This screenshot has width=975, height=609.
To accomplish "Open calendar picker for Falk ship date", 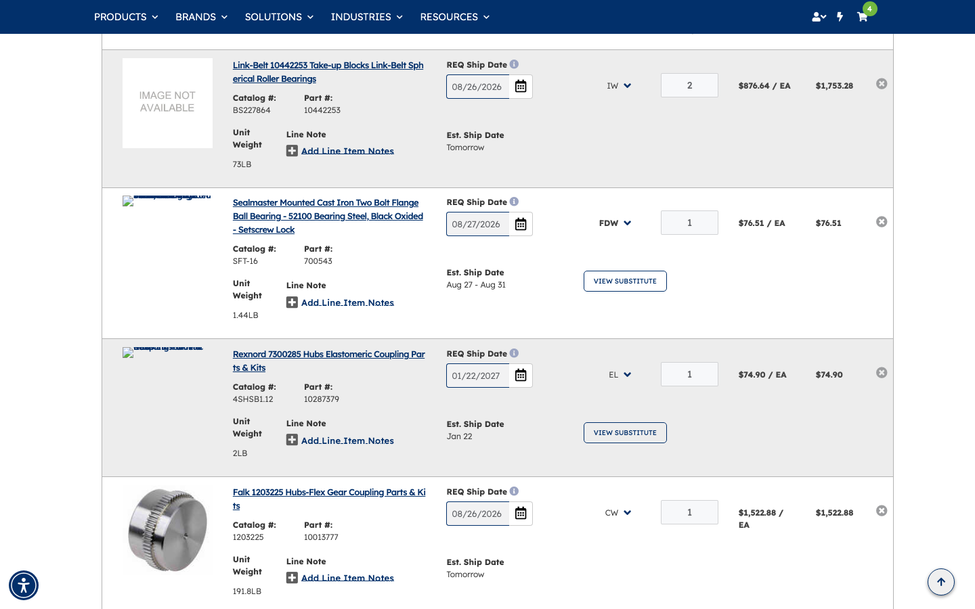I will pyautogui.click(x=521, y=514).
